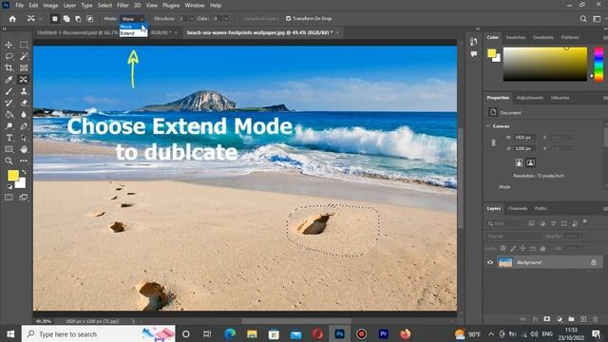The width and height of the screenshot is (608, 342).
Task: Select the Frame tool
Action: point(24,67)
